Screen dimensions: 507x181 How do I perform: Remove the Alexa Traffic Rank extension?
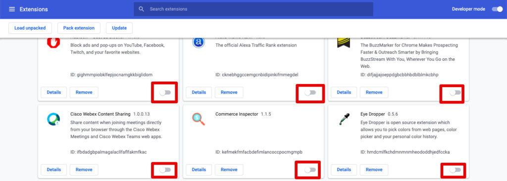(229, 92)
